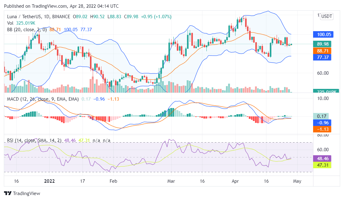
Task: Open the BB (20, close, 2, 0) indicator settings
Action: 24,30
